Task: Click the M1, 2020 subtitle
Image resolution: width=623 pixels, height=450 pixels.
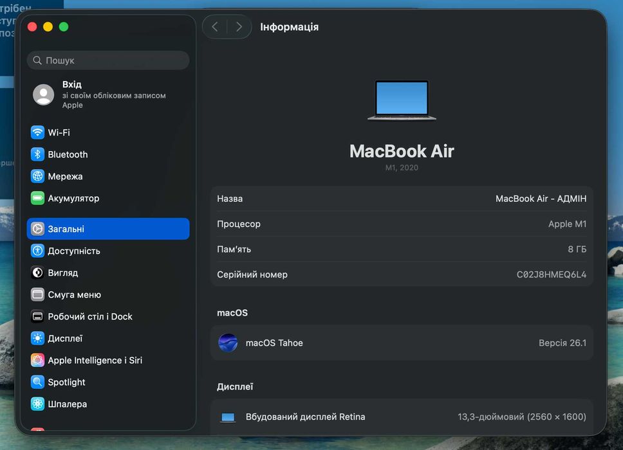Action: tap(402, 168)
